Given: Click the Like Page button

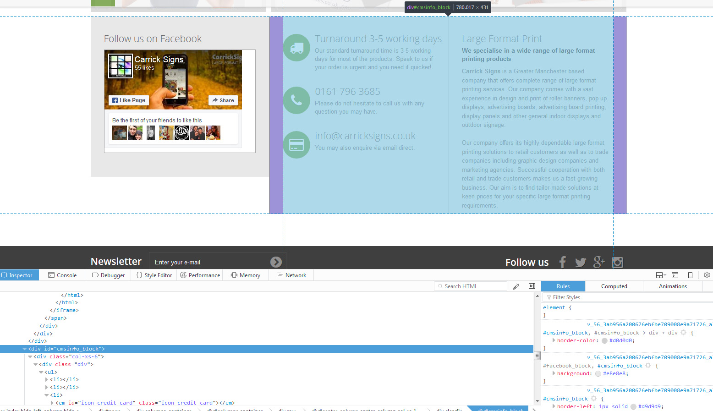Looking at the screenshot, I should click(129, 100).
